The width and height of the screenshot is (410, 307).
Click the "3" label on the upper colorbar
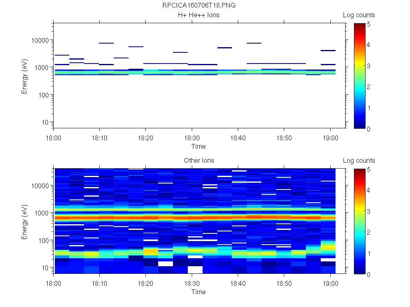tap(368, 66)
